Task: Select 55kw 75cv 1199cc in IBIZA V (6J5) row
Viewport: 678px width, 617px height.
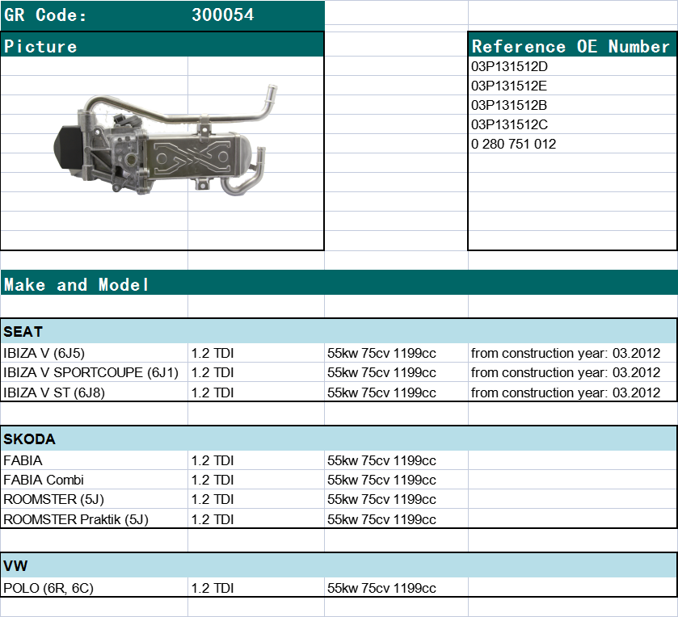Action: click(x=396, y=353)
